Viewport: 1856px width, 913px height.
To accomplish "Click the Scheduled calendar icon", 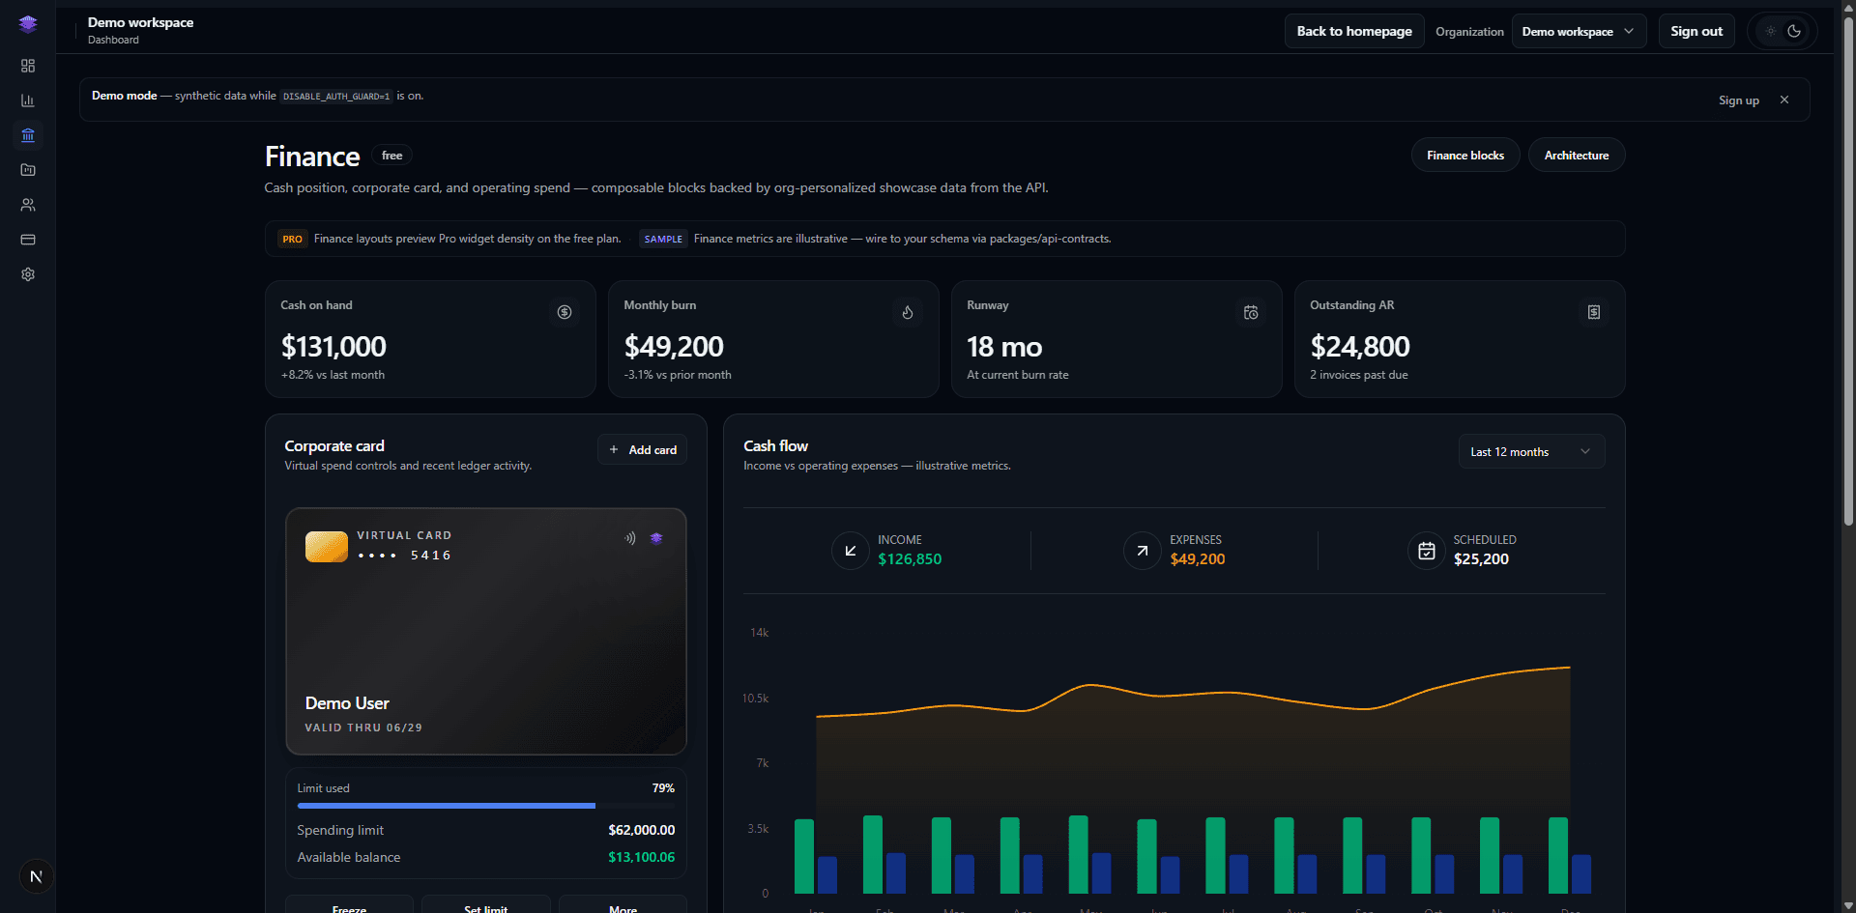I will 1427,551.
